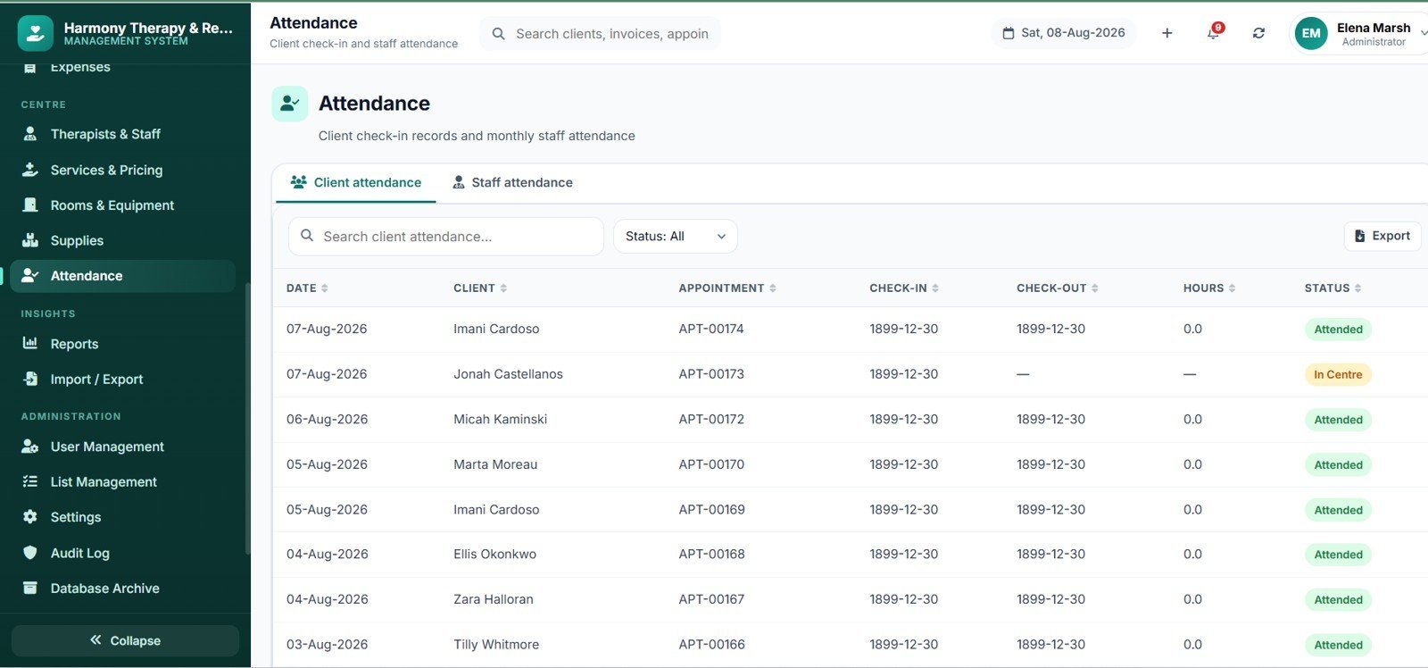Switch to the Staff attendance tab
This screenshot has height=668, width=1428.
click(512, 182)
